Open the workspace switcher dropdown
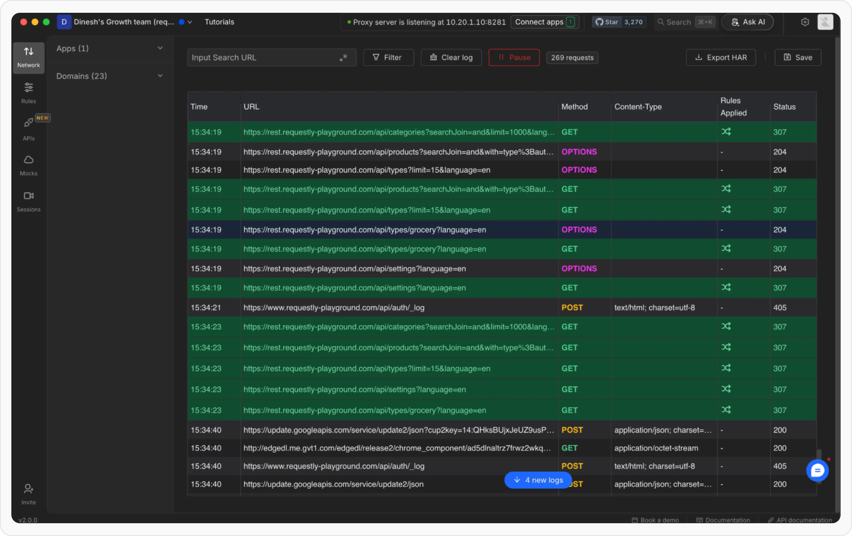The image size is (852, 536). click(x=190, y=22)
